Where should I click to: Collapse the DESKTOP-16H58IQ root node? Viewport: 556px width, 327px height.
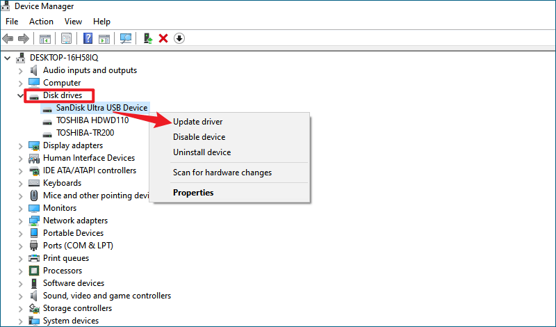(8, 58)
